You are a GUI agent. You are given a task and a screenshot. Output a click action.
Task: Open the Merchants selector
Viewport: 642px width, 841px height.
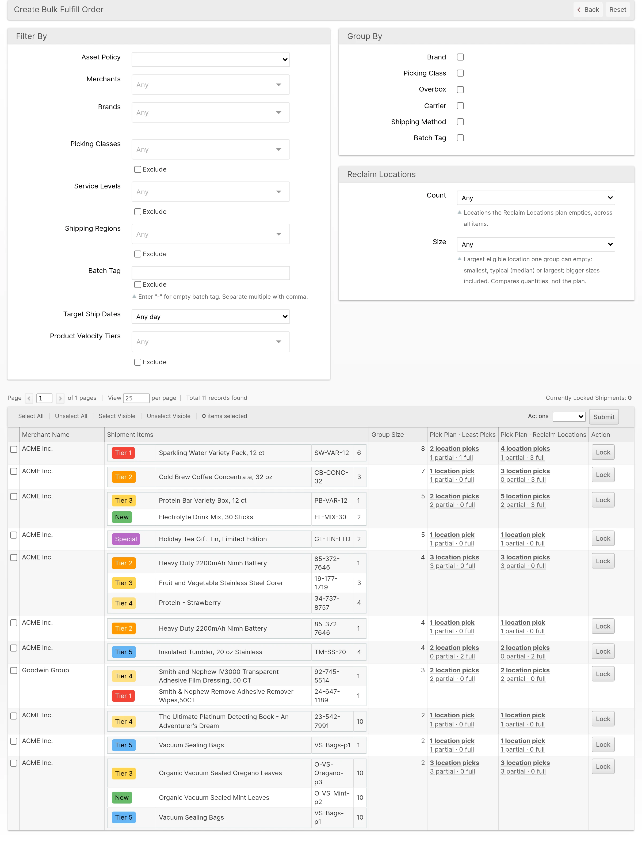click(x=211, y=85)
